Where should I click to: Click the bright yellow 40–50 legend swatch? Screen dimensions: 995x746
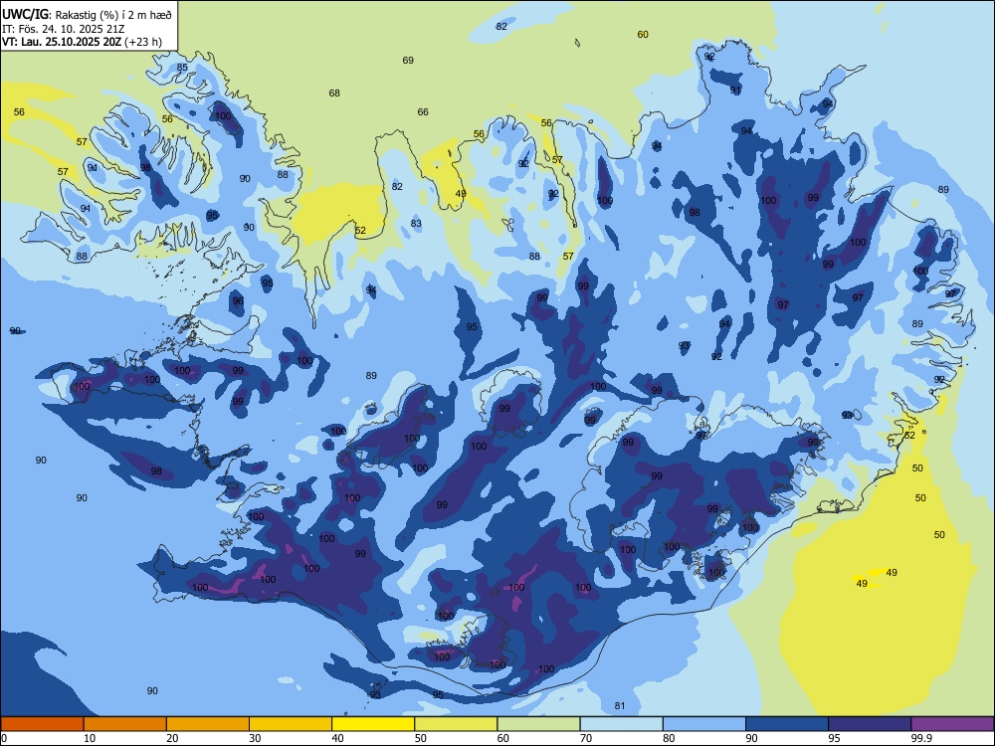373,724
